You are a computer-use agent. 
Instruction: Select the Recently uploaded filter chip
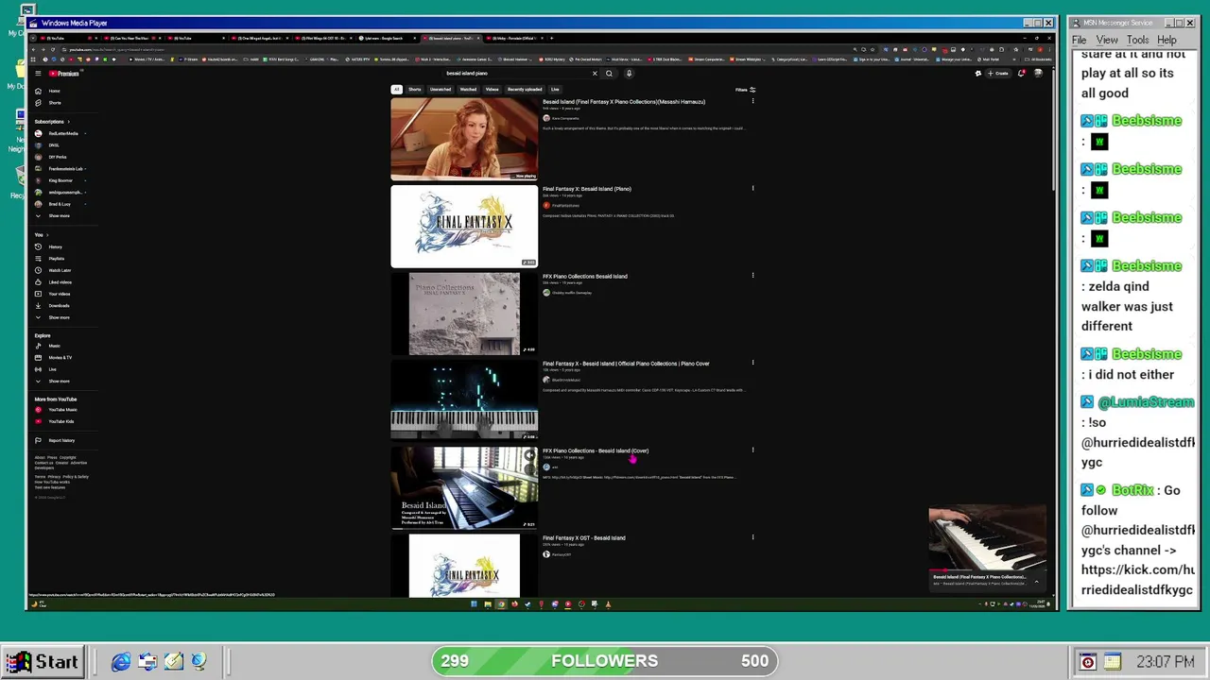525,90
